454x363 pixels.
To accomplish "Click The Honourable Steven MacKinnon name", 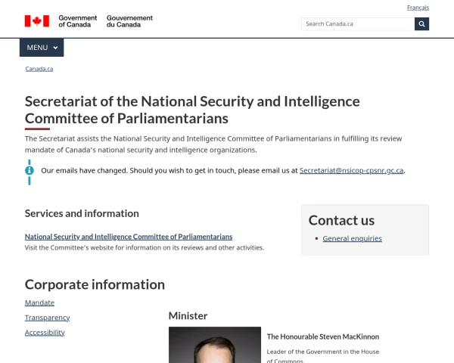I will [322, 337].
